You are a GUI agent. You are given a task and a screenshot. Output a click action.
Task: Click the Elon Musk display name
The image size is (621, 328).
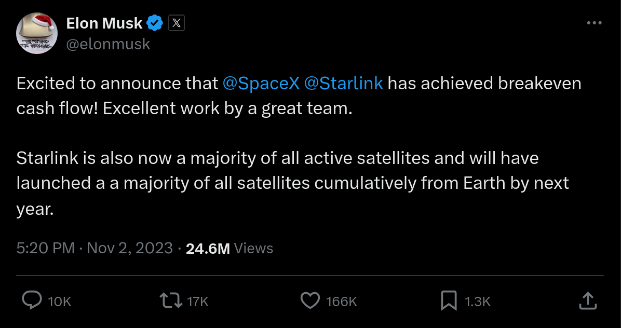[x=104, y=23]
